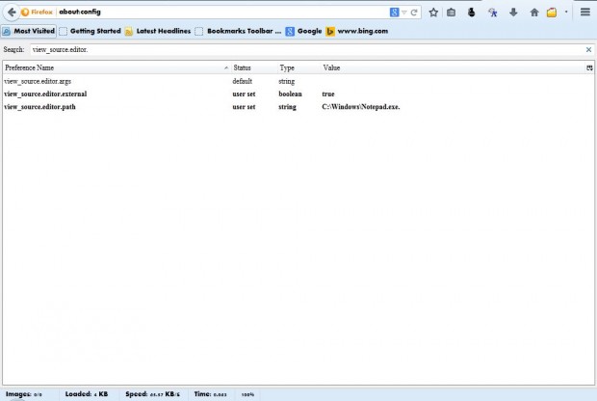Open the small dropdown dot beside folder icon
597x401 pixels.
[x=566, y=12]
